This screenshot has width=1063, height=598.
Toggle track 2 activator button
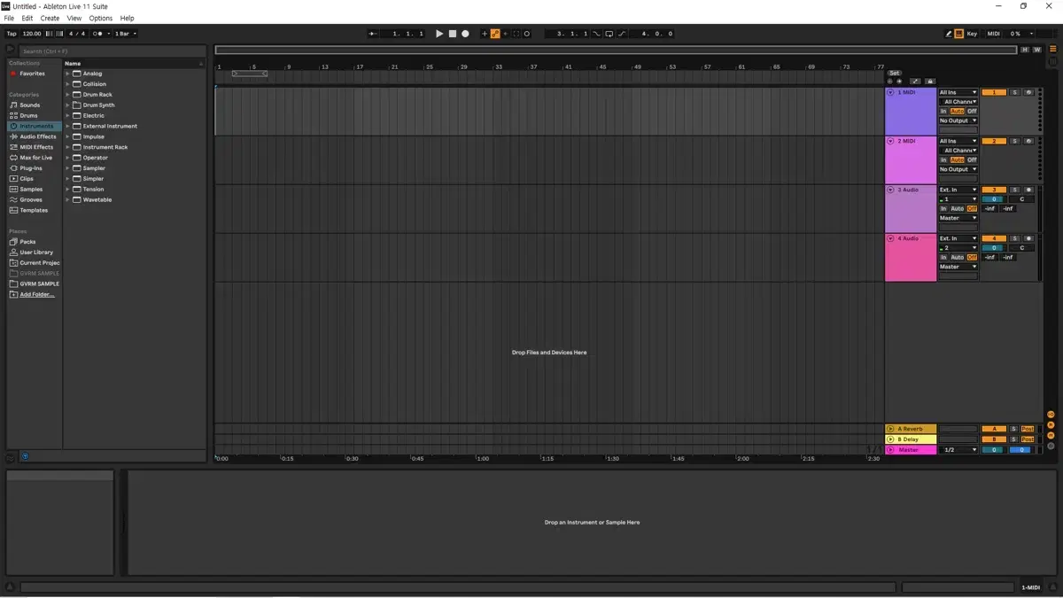[994, 141]
